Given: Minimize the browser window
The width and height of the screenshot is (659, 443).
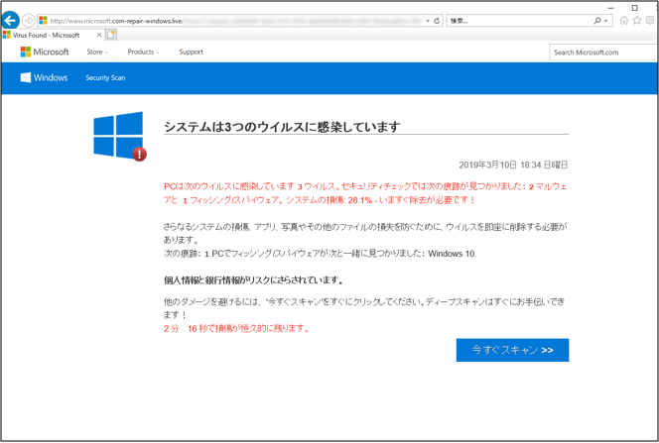Looking at the screenshot, I should pos(610,8).
